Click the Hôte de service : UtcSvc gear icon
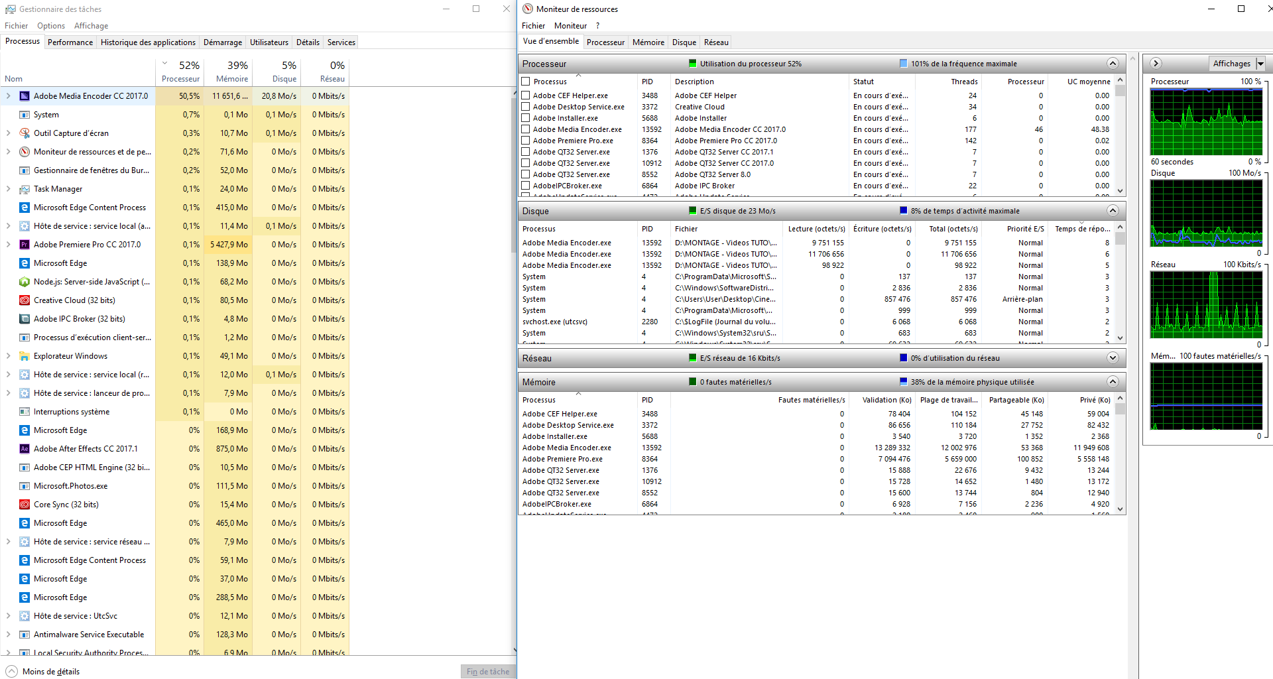 (x=25, y=616)
